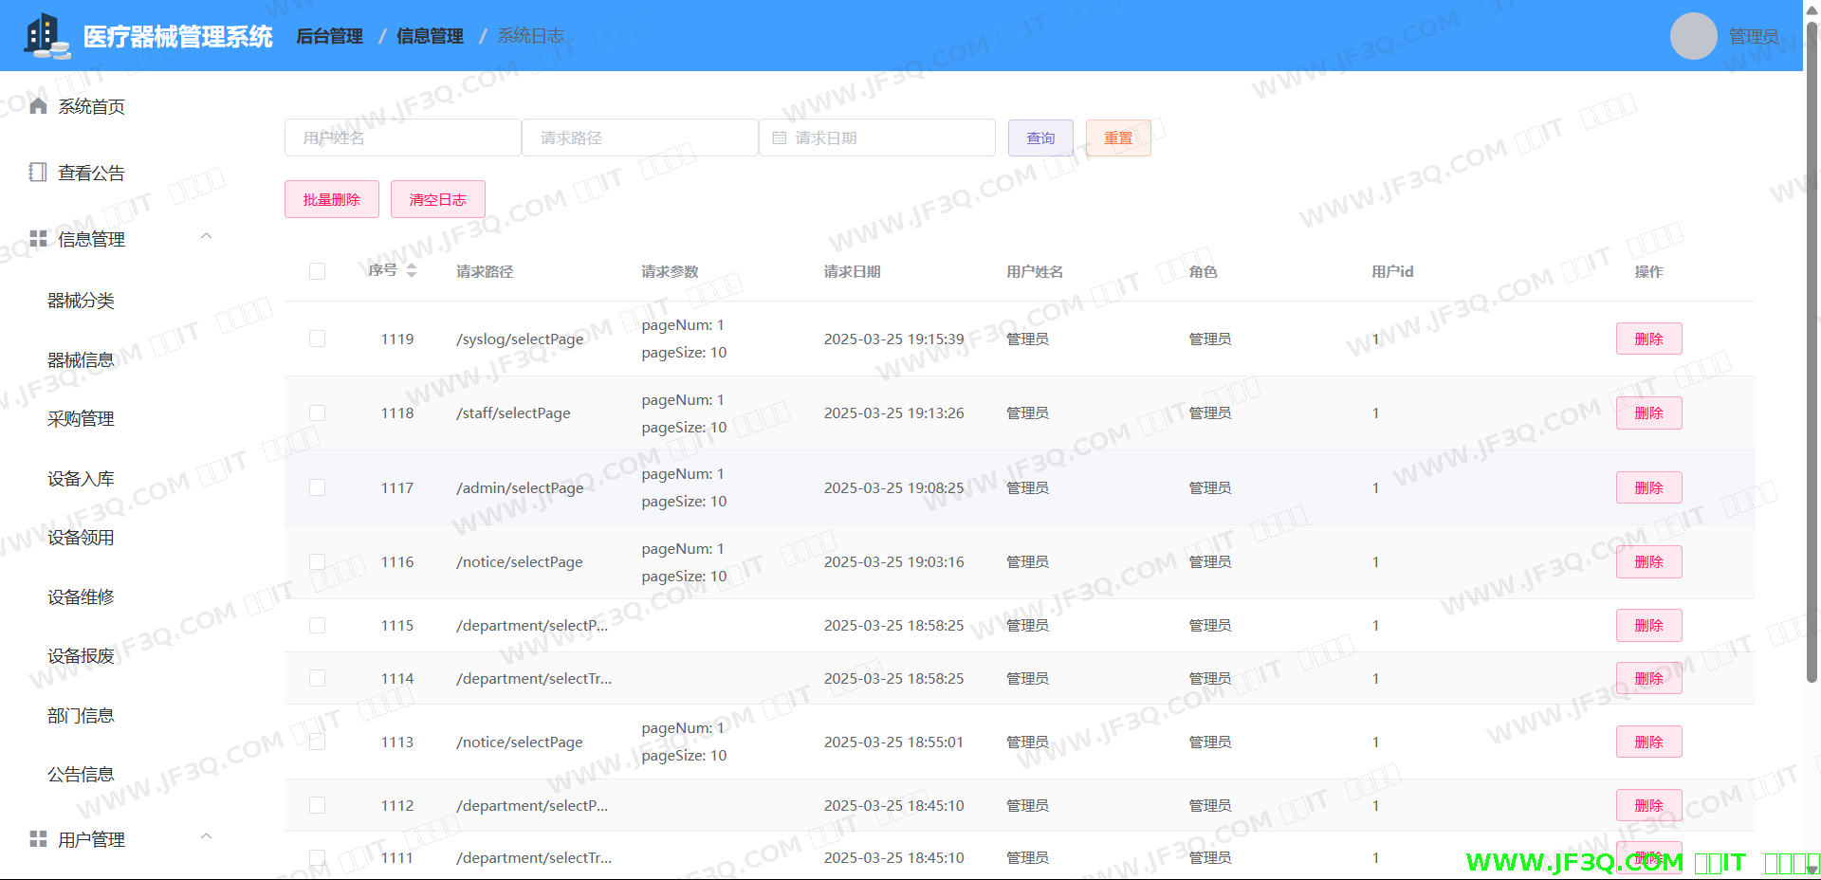Image resolution: width=1821 pixels, height=880 pixels.
Task: Click the building logo icon in header
Action: (x=46, y=36)
